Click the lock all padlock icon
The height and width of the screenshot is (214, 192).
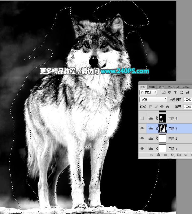click(168, 106)
